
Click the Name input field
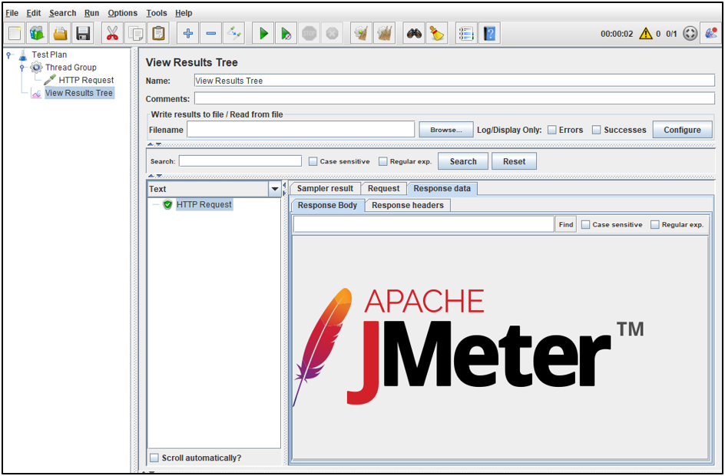455,81
